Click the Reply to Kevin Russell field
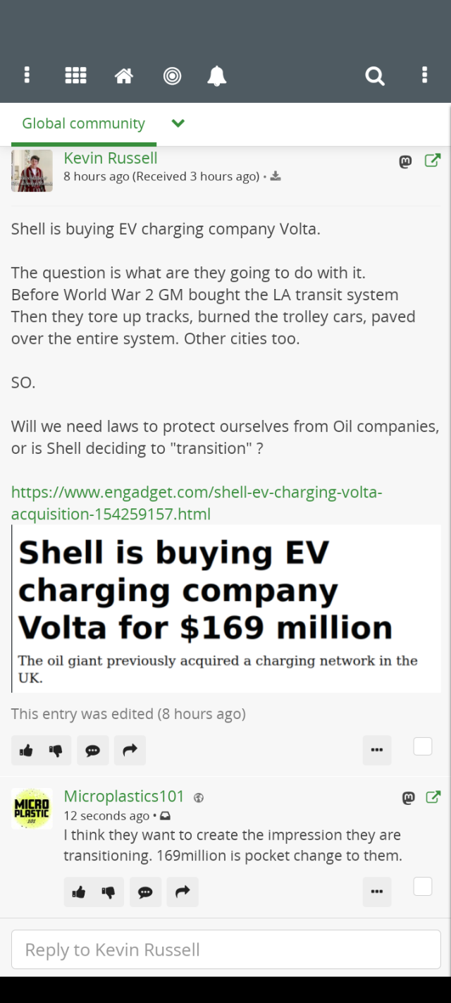The image size is (451, 1003). pyautogui.click(x=225, y=949)
